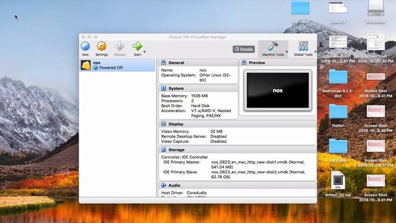This screenshot has height=223, width=396.
Task: Expand the Machine Tools dropdown arrow
Action: tap(286, 52)
